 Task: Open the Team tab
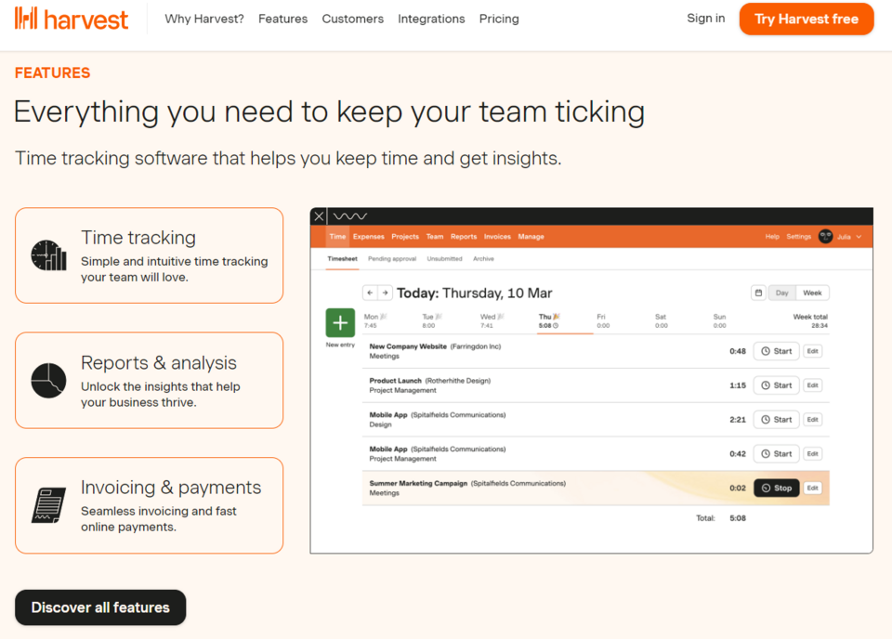435,237
